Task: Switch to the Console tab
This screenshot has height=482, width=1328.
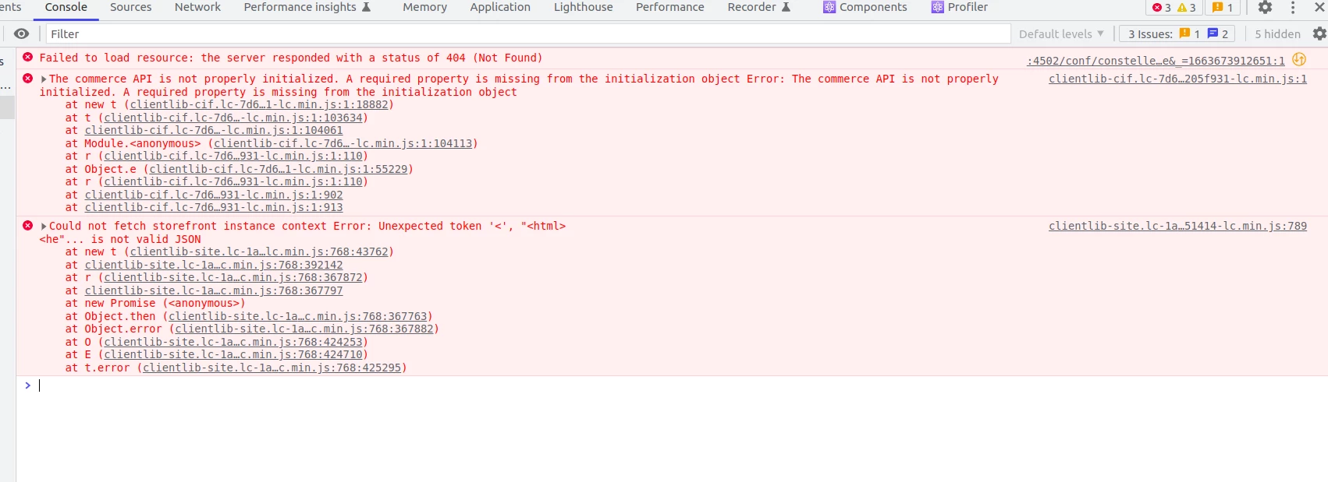Action: 66,7
